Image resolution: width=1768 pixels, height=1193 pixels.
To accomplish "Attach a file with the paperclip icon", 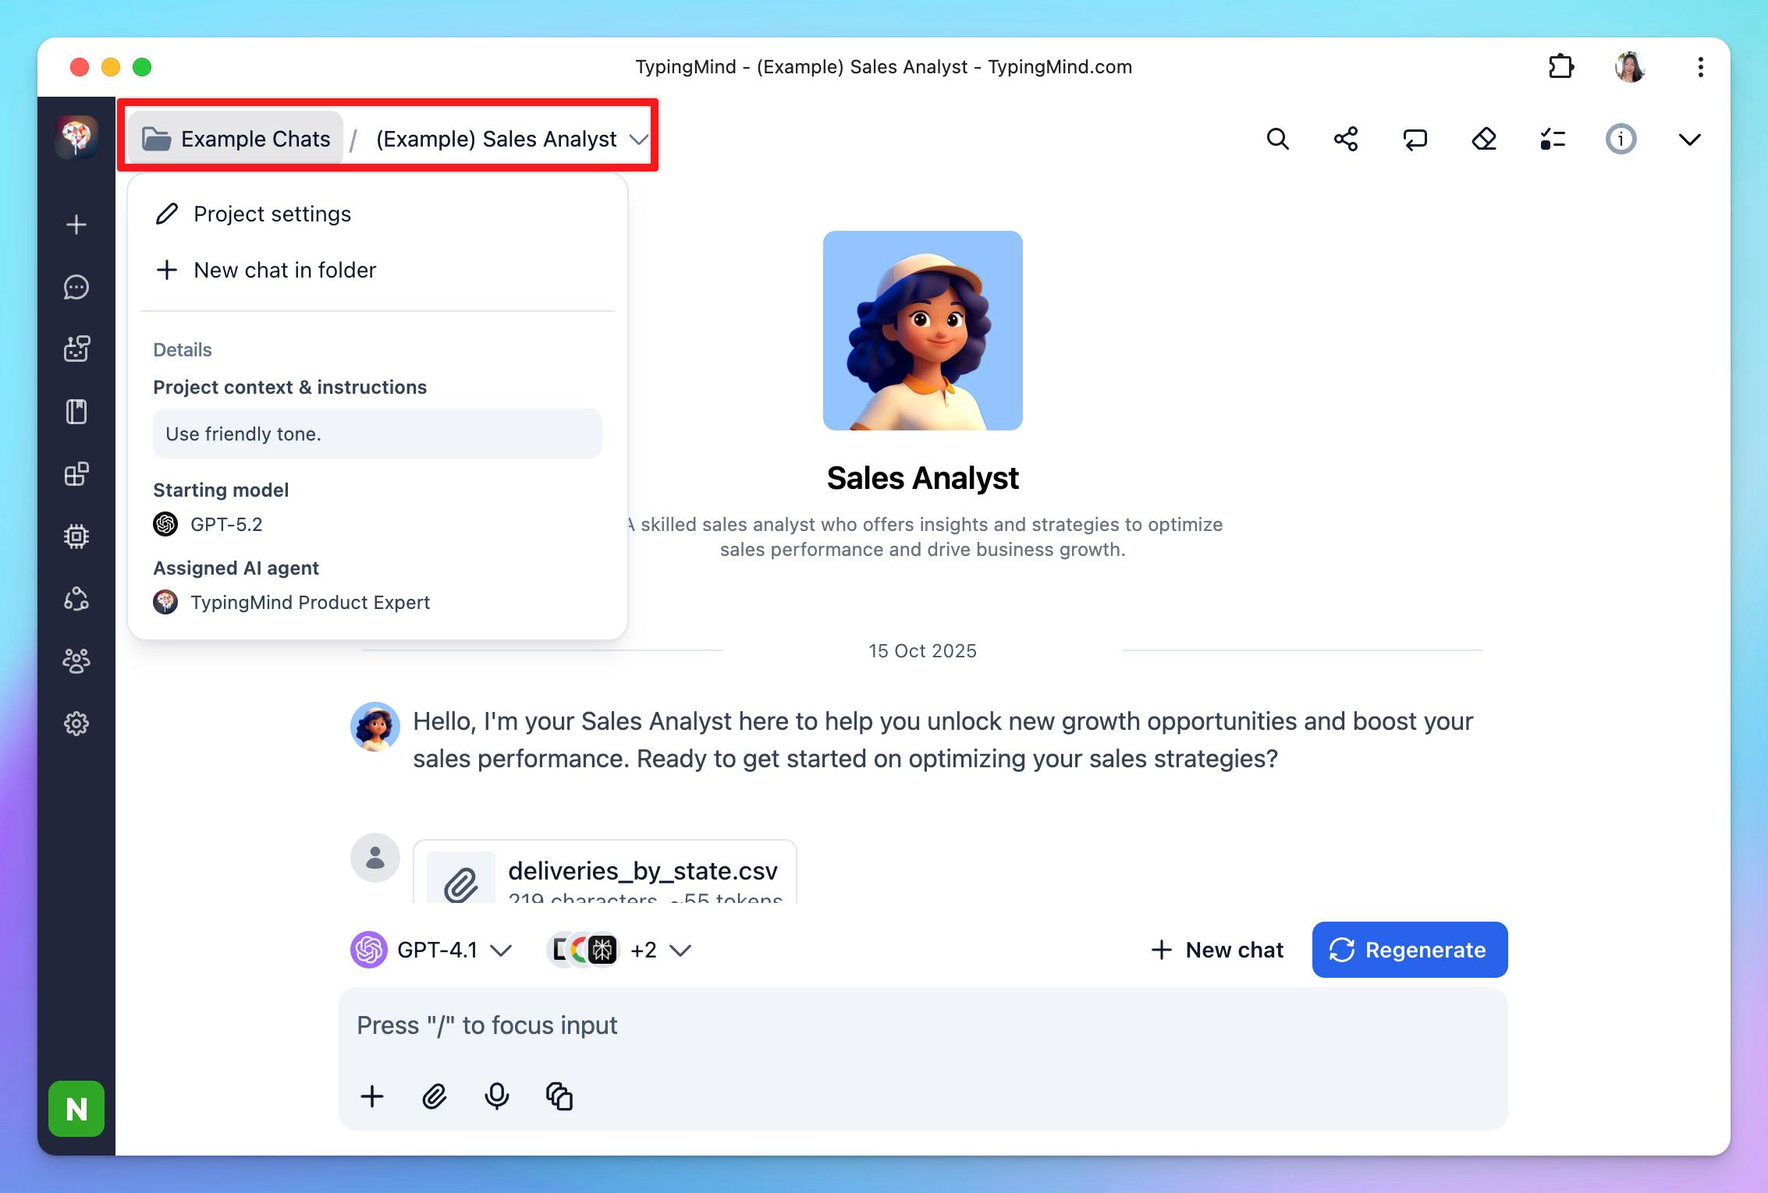I will point(435,1096).
